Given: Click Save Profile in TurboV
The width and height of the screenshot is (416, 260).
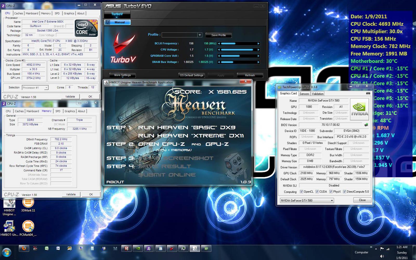Looking at the screenshot, I should [x=218, y=35].
